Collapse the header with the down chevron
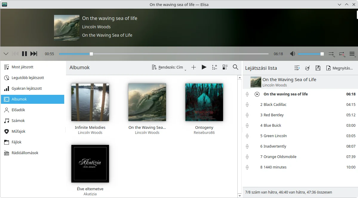The height and width of the screenshot is (198, 358). pos(6,54)
